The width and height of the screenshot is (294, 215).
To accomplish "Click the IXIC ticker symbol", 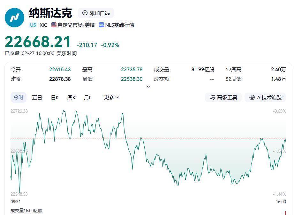I will click(x=43, y=25).
